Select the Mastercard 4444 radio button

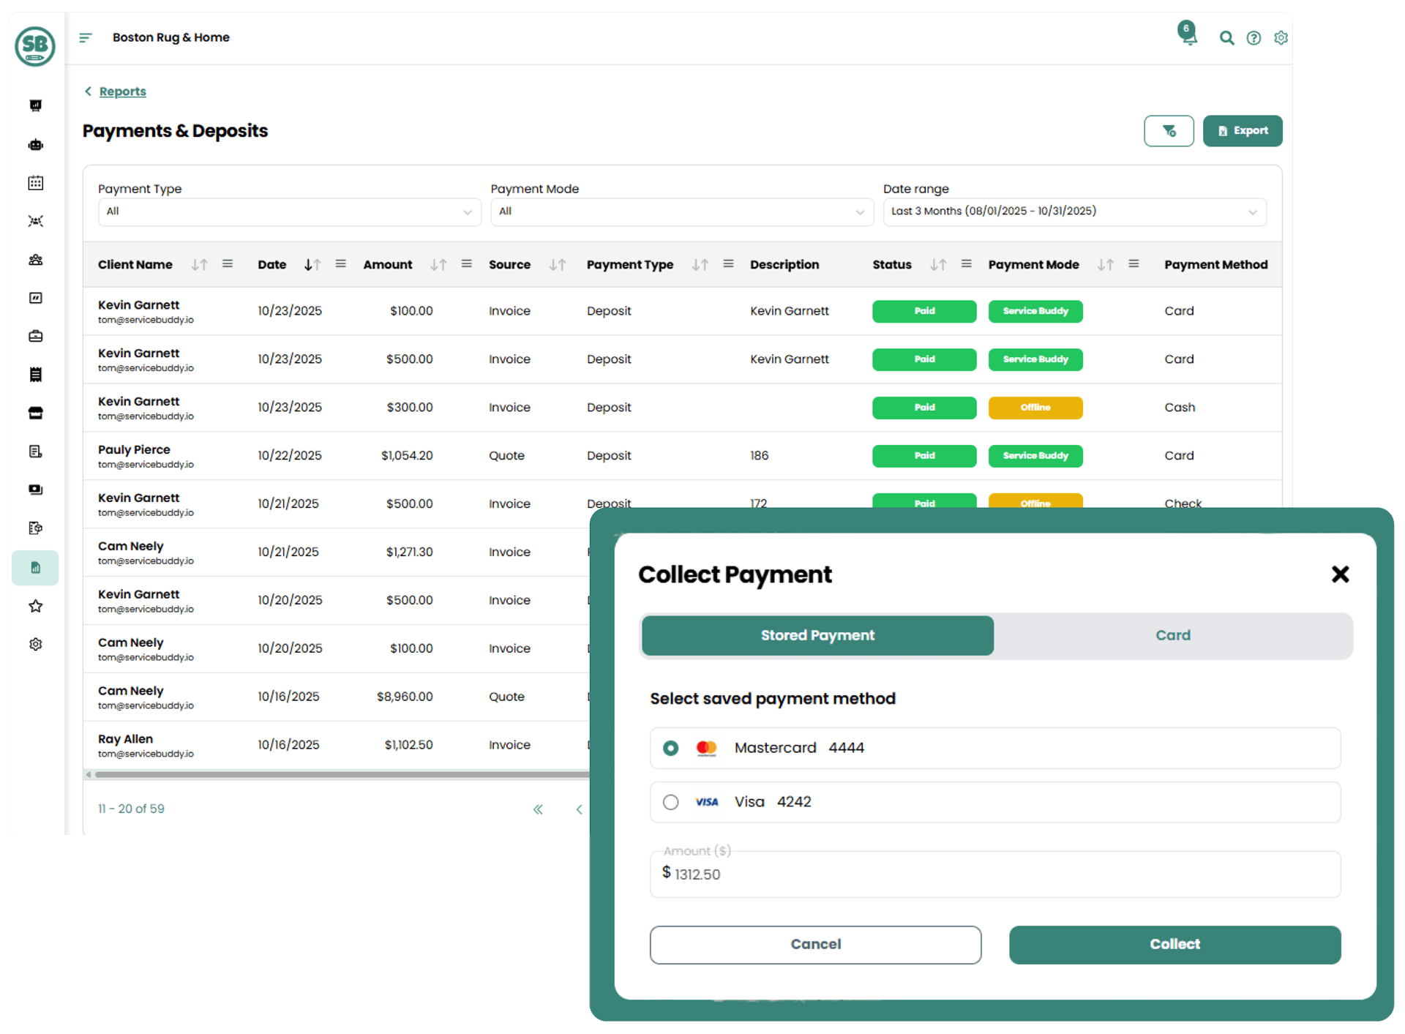[670, 748]
